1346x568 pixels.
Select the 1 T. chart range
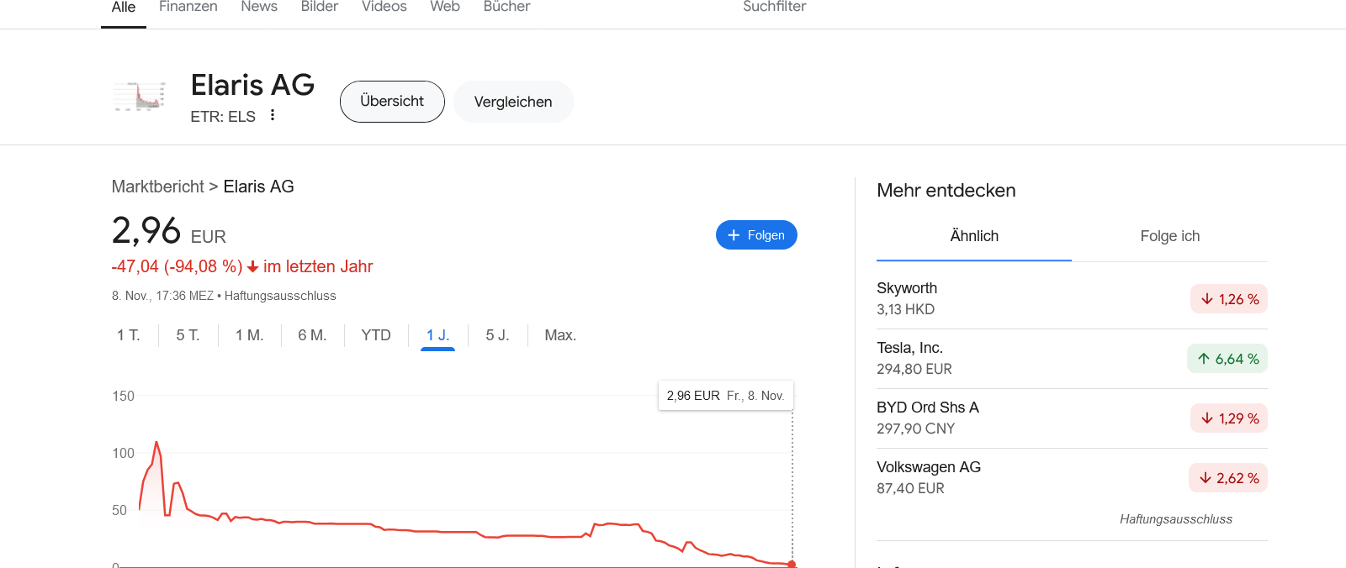(x=128, y=335)
